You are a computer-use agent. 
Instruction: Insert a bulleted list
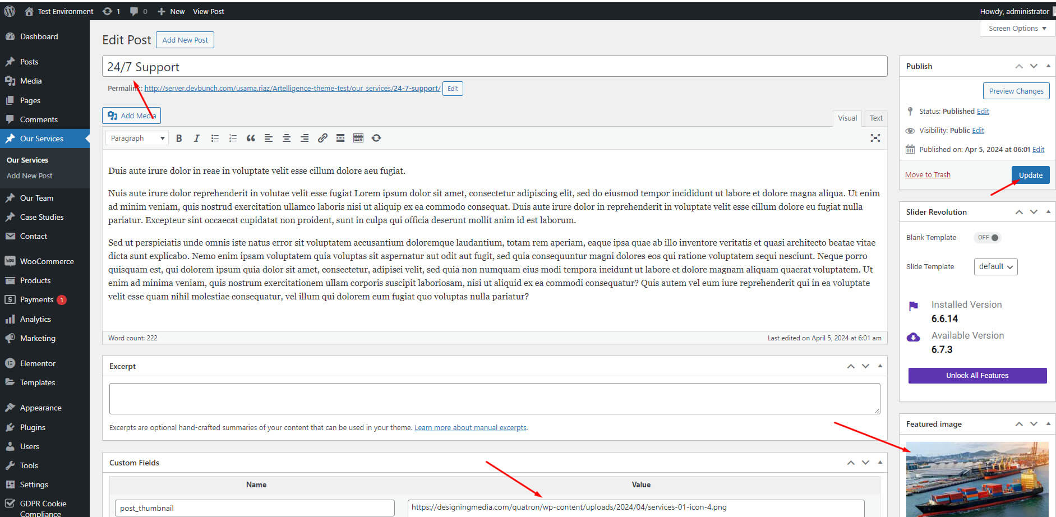[x=215, y=138]
